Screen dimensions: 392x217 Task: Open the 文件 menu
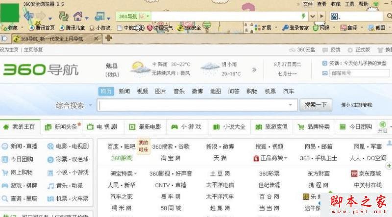[x=308, y=4]
